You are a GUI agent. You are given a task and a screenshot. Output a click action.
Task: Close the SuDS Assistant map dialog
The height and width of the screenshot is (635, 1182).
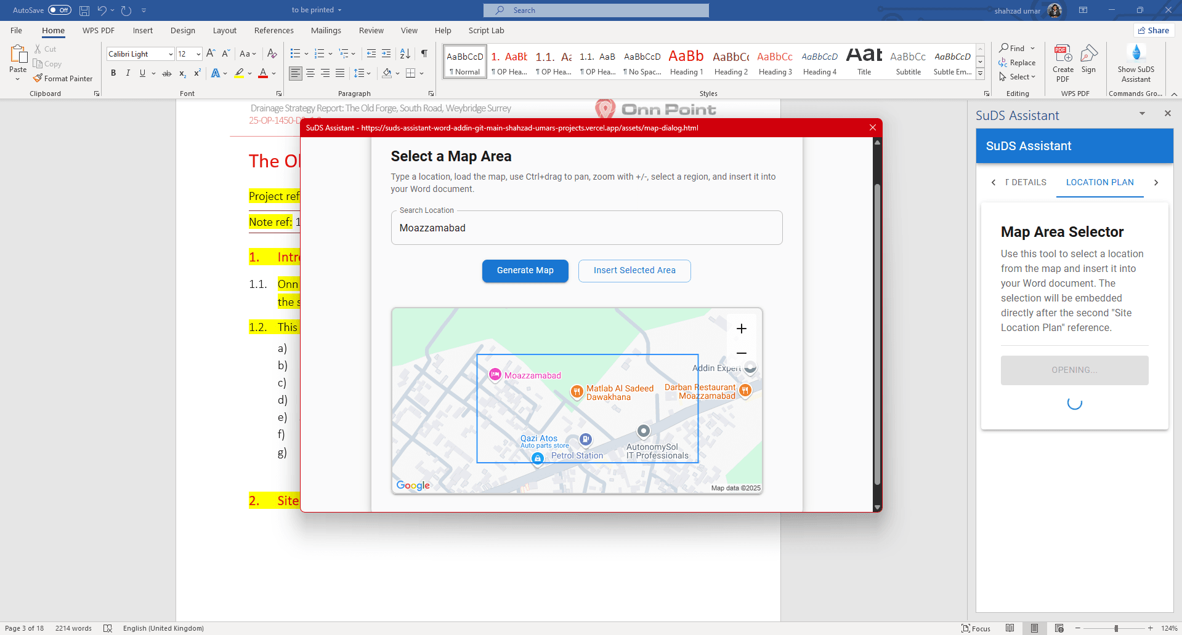[873, 127]
